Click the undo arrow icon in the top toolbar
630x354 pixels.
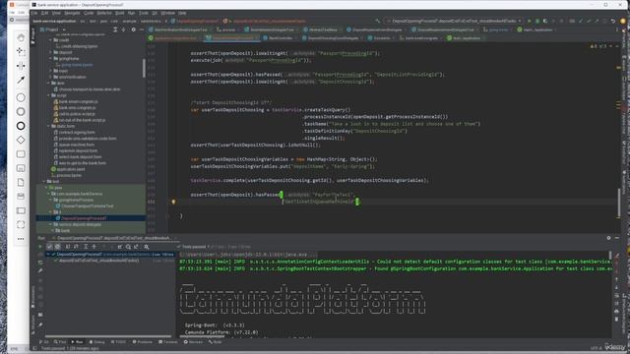[x=613, y=21]
